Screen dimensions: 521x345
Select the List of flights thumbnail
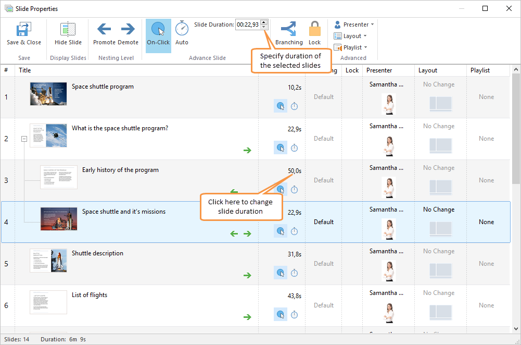(48, 302)
